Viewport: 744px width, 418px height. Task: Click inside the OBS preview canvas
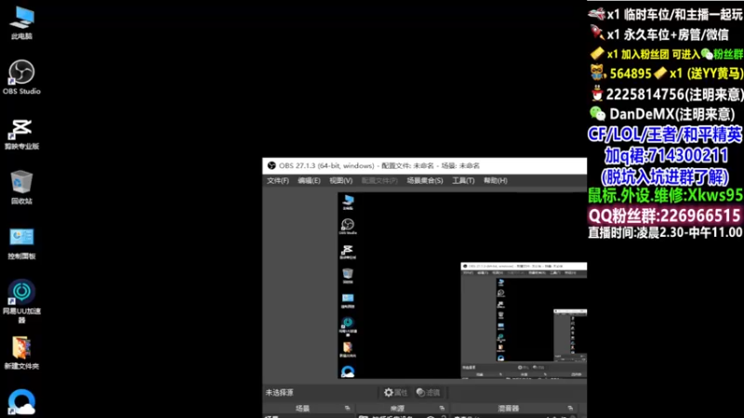pos(461,285)
